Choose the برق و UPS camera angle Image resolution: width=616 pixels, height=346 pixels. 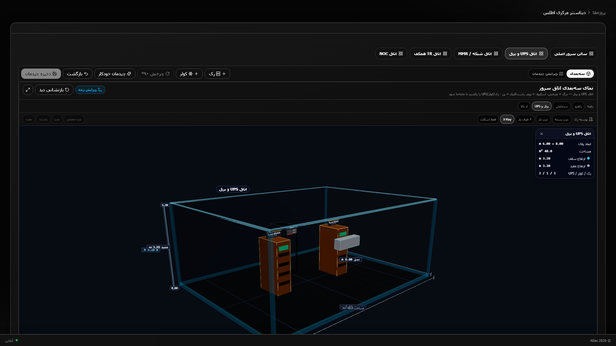(x=542, y=106)
